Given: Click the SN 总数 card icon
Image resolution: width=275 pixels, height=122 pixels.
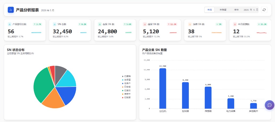Looking at the screenshot, I should coord(55,24).
